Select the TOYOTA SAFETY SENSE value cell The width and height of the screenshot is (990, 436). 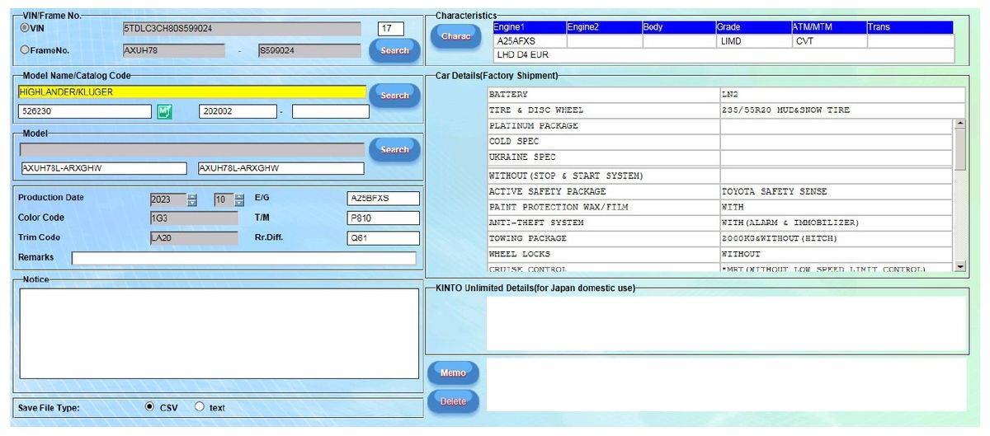[837, 191]
